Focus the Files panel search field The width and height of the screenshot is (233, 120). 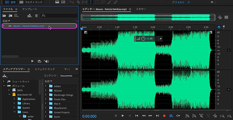59,16
